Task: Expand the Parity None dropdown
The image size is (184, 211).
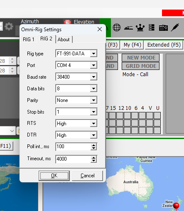Action: coord(93,100)
